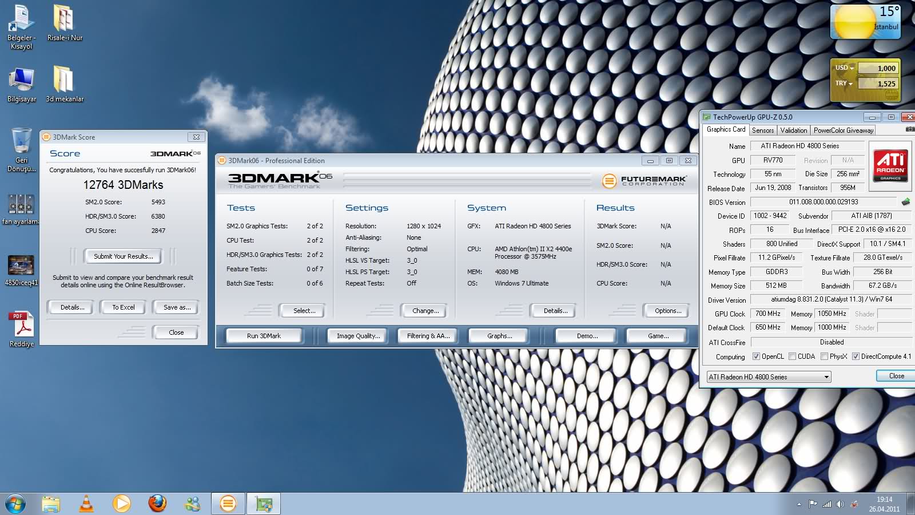
Task: Launch VLC media player from taskbar
Action: [x=86, y=504]
